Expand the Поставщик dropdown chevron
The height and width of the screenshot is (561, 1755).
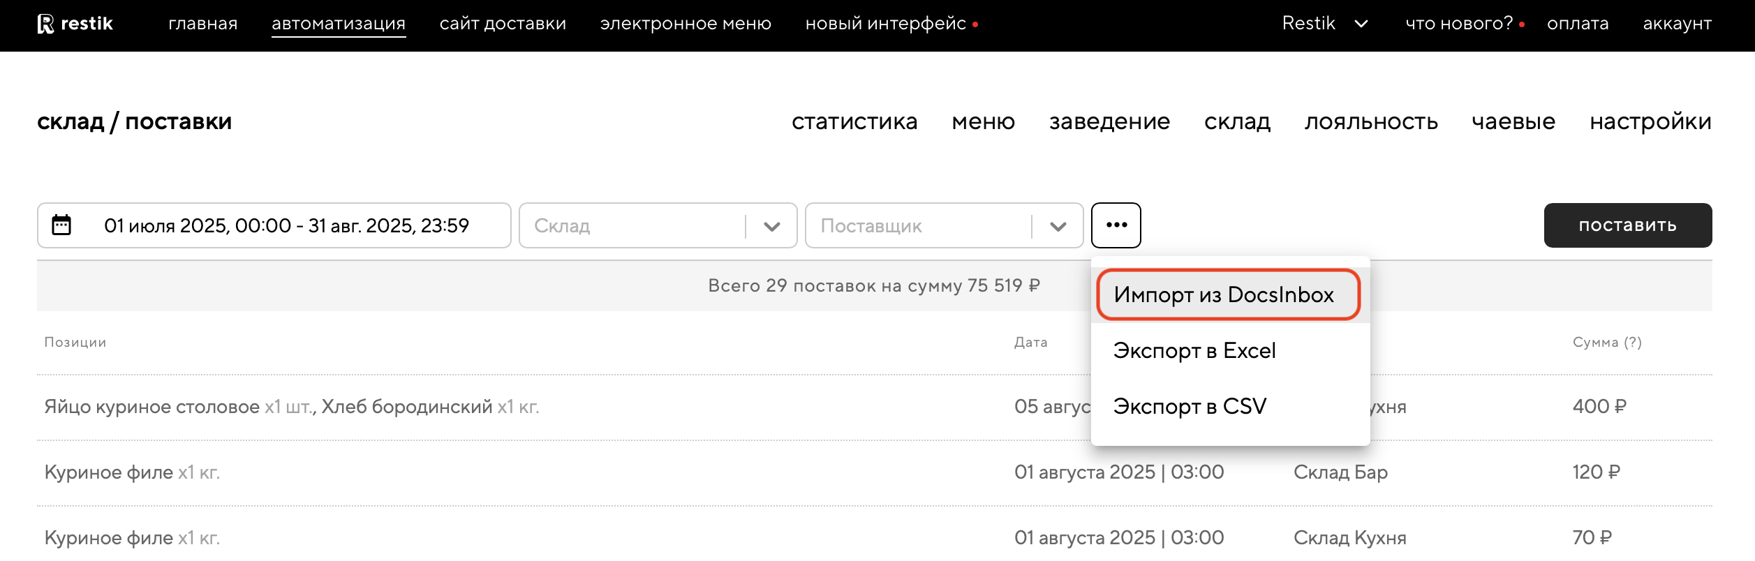tap(1058, 226)
